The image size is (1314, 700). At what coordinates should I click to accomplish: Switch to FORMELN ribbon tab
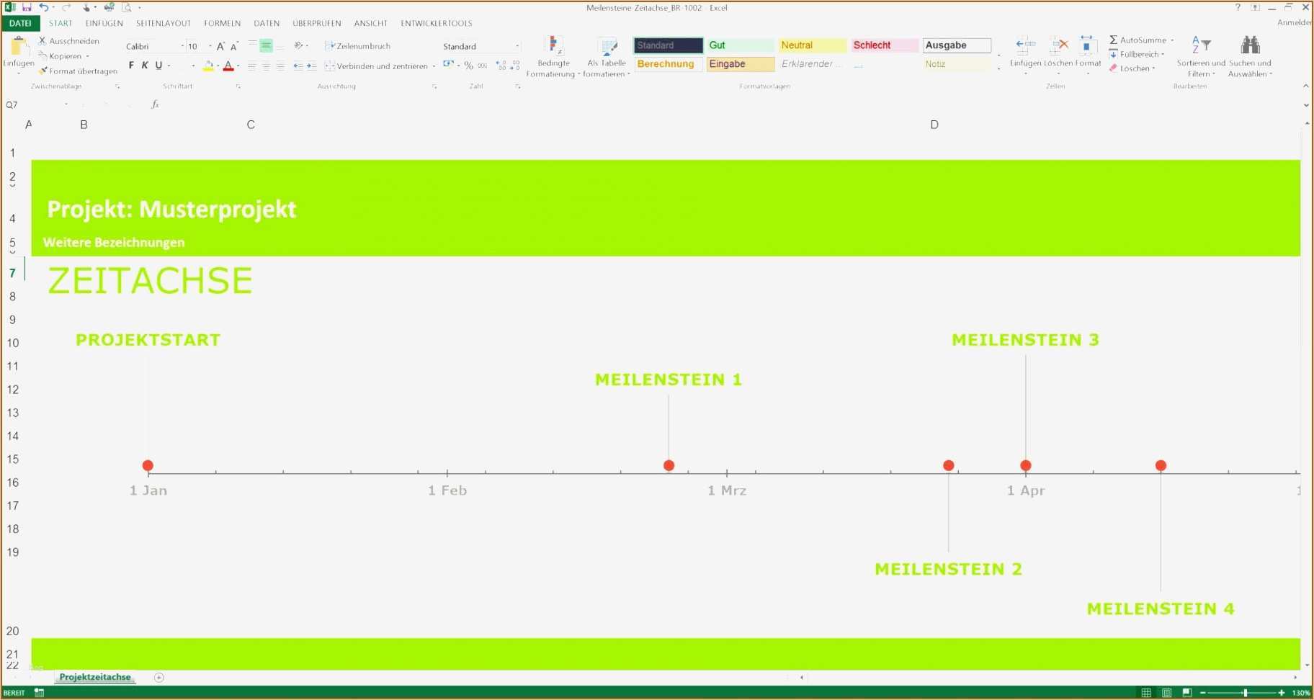pos(222,23)
